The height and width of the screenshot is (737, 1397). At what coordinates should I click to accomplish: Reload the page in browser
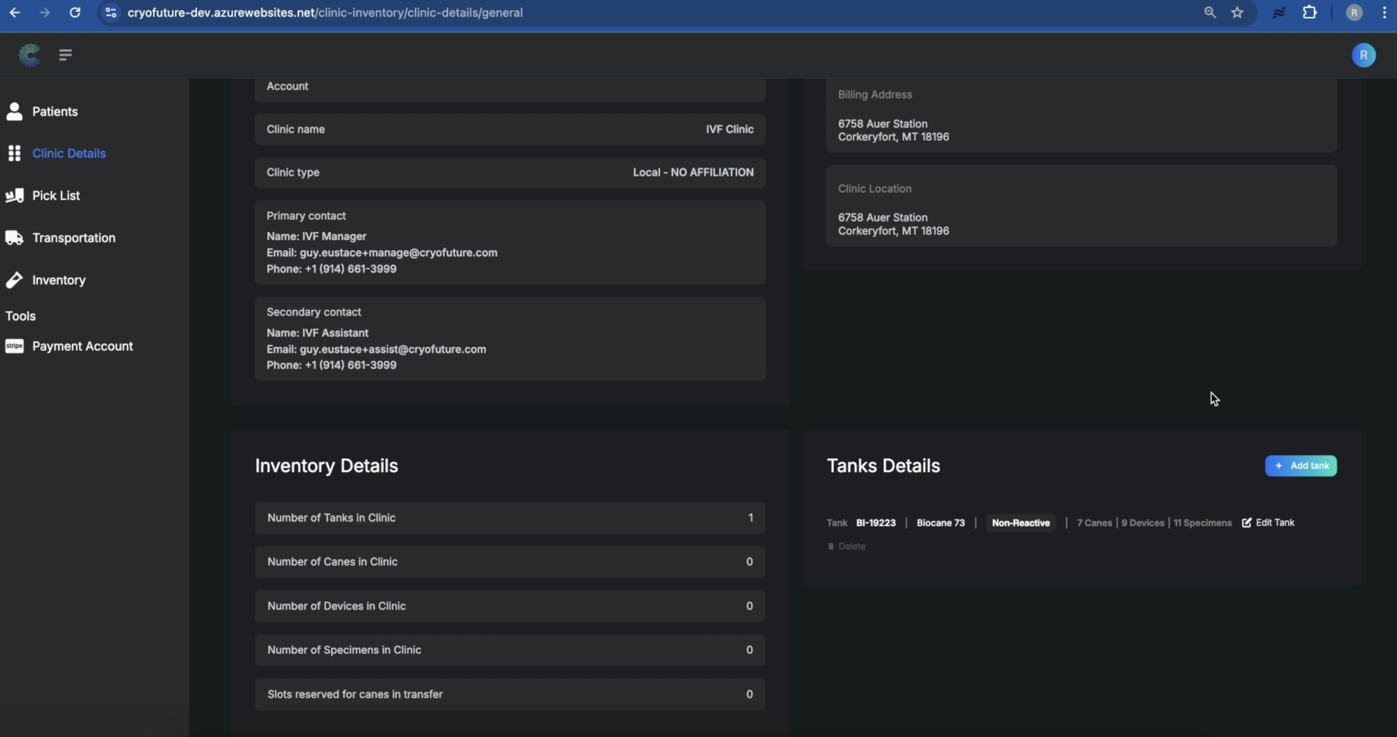(x=75, y=13)
